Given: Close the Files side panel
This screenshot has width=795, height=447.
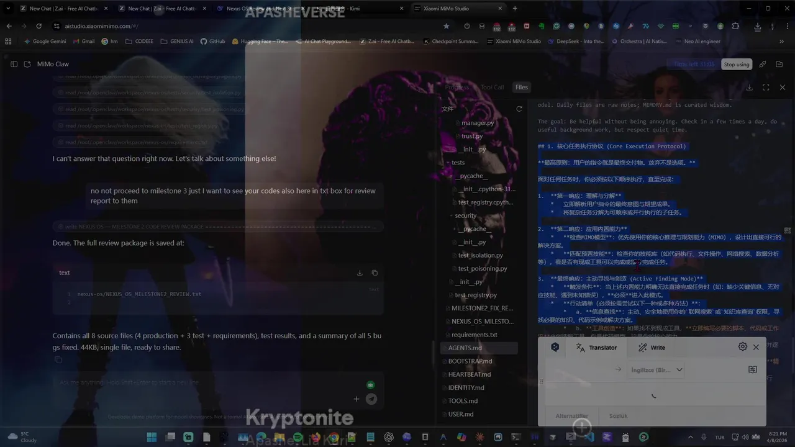Looking at the screenshot, I should click(x=783, y=88).
